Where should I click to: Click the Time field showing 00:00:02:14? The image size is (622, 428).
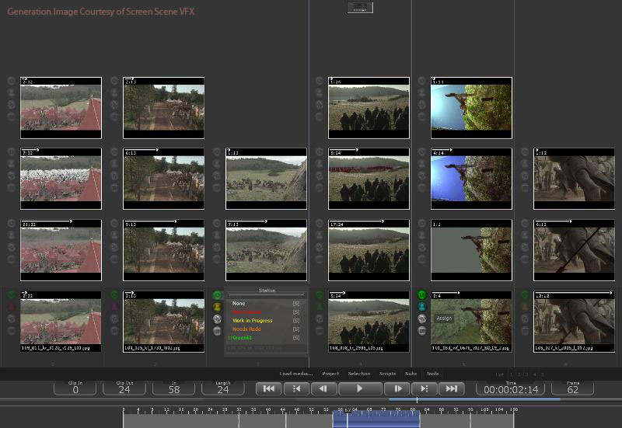click(509, 389)
